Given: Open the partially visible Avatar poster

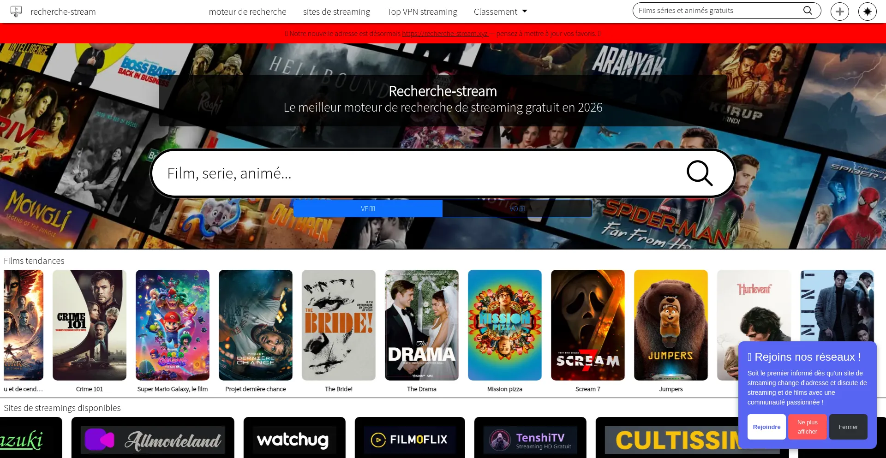Looking at the screenshot, I should pyautogui.click(x=23, y=325).
